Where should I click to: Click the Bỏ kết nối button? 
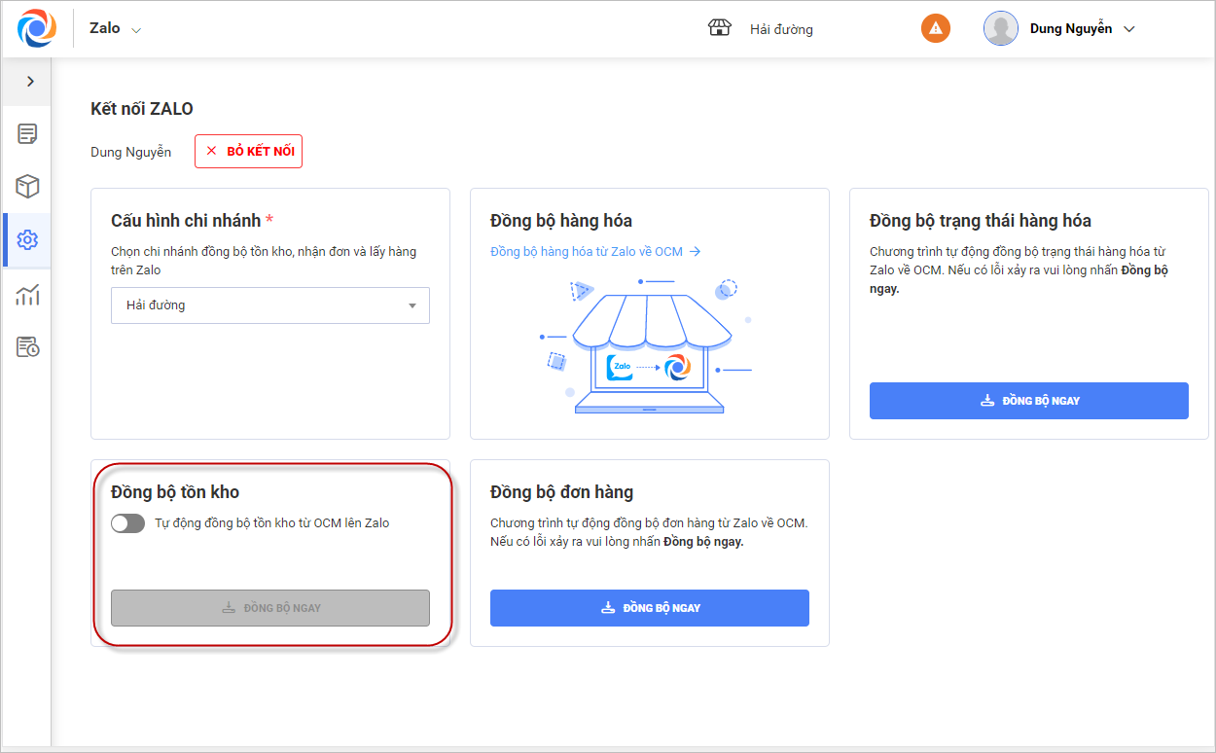249,152
